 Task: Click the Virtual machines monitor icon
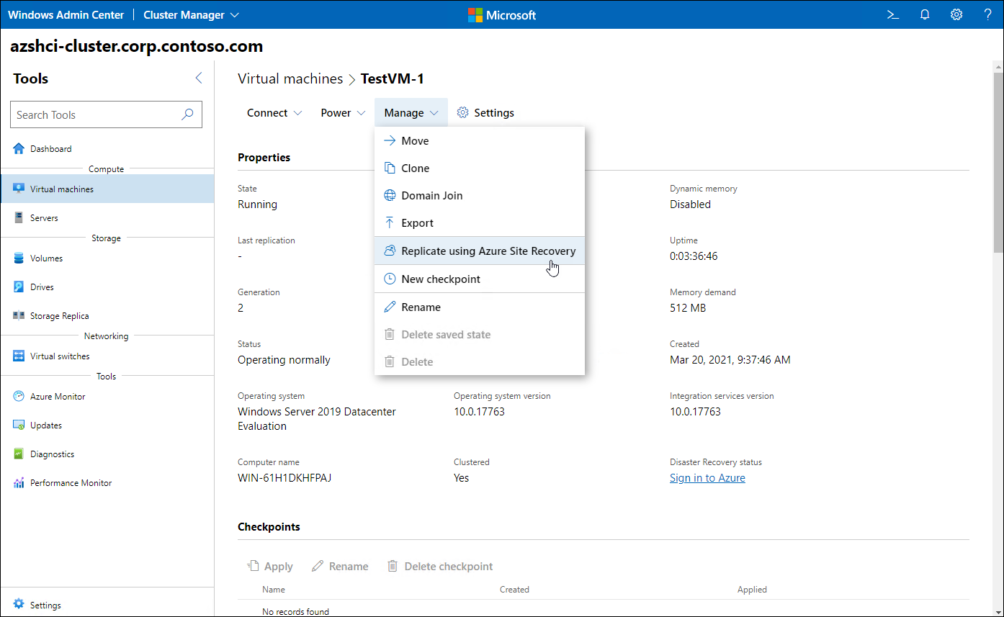19,189
